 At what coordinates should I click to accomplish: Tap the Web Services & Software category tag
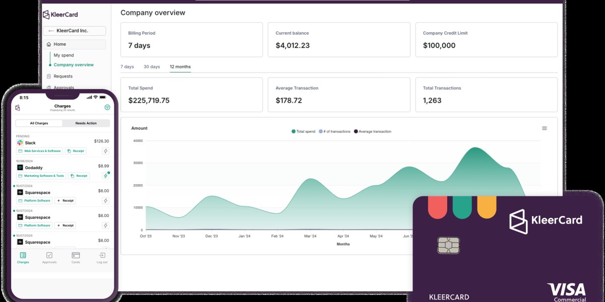coord(39,151)
